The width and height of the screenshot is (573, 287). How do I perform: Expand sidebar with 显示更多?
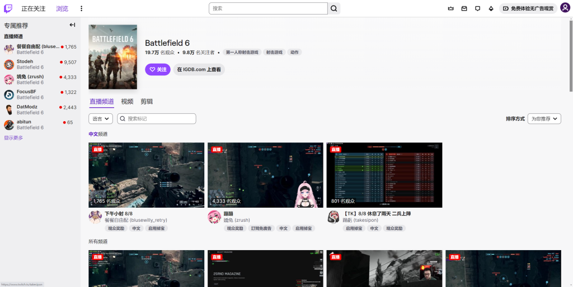(x=13, y=138)
